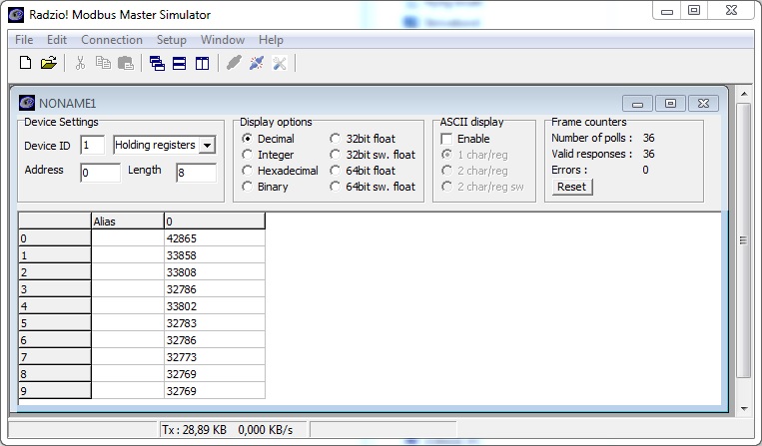
Task: Select register value 33808
Action: pos(215,272)
